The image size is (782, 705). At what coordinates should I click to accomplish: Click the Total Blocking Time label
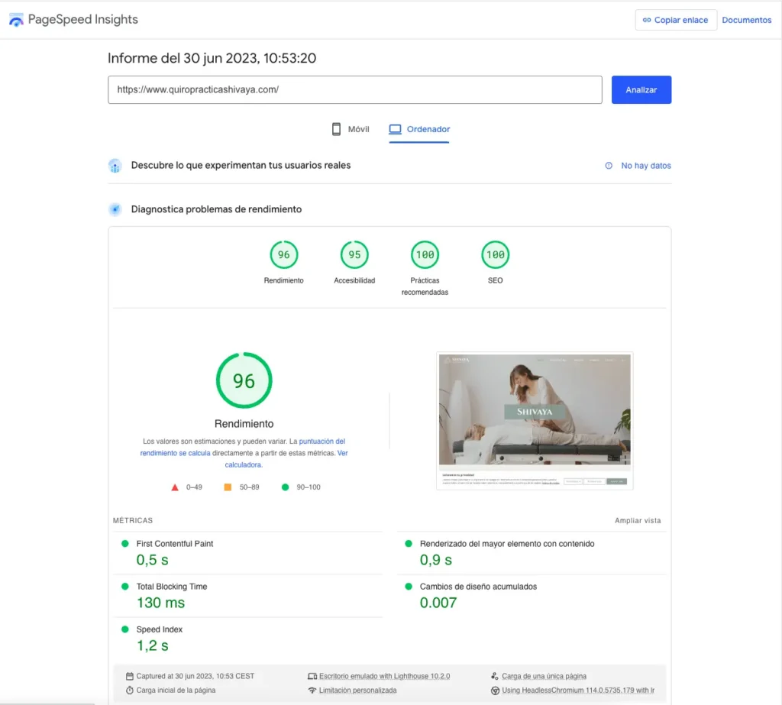(172, 587)
